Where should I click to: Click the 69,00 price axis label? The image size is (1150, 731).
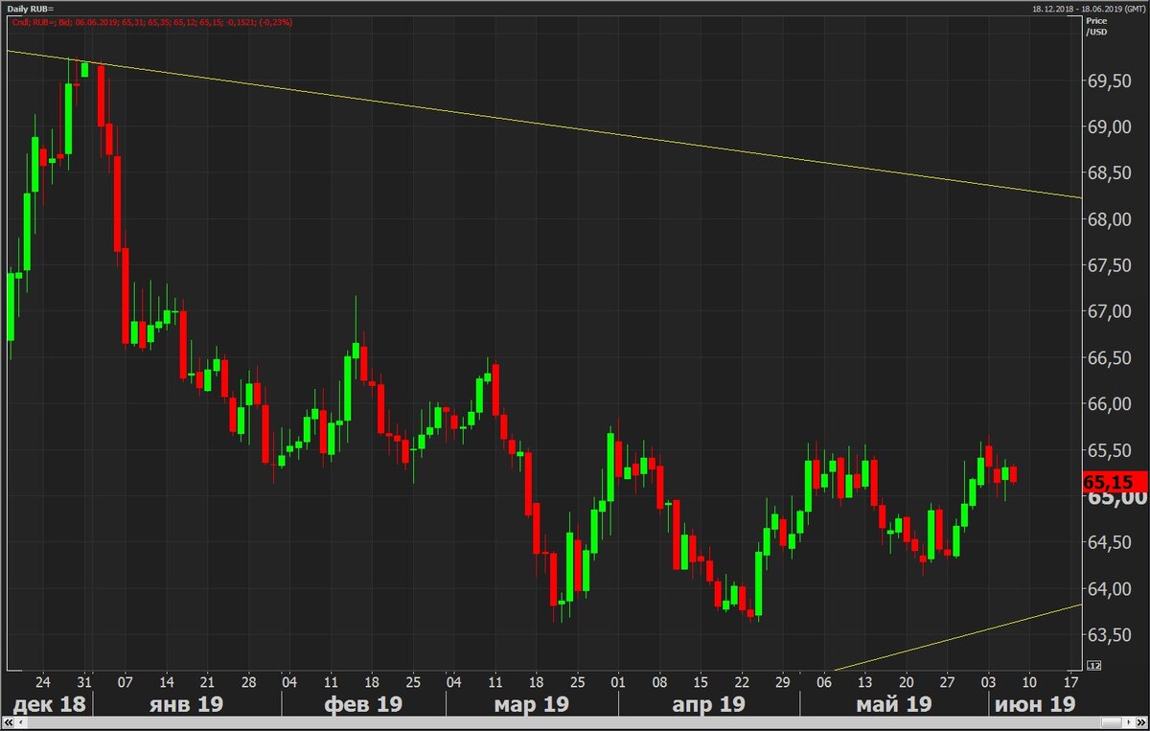(1110, 128)
